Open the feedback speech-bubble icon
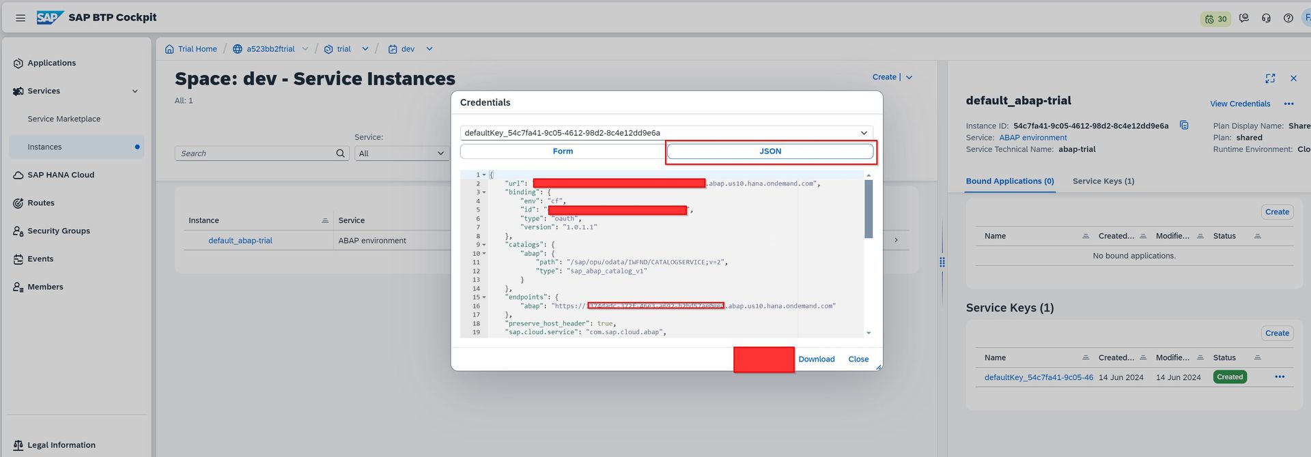Viewport: 1311px width, 457px height. point(1244,18)
